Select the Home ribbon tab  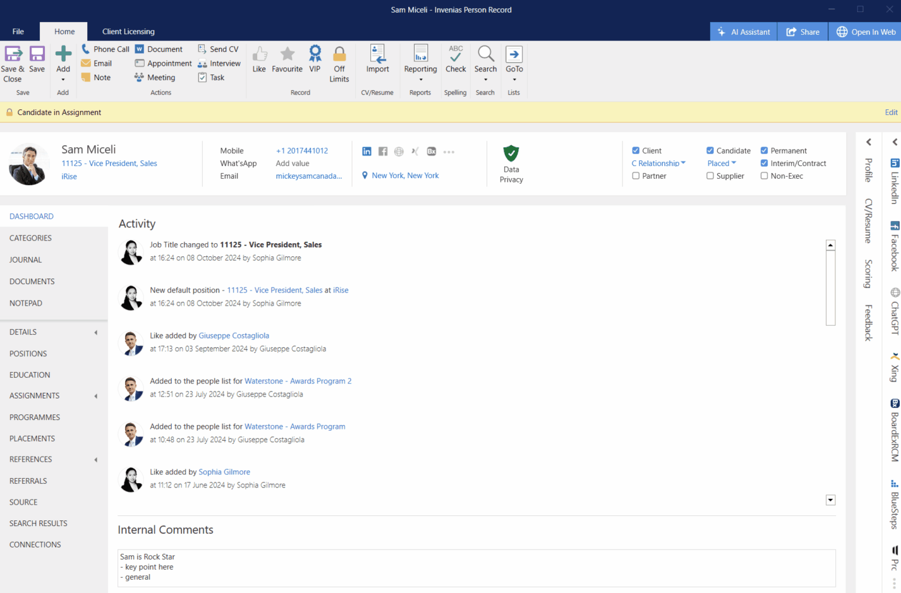click(64, 32)
